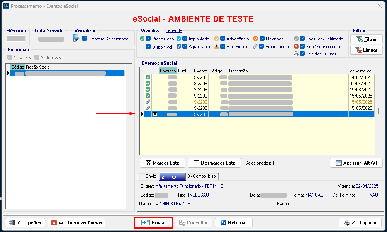The height and width of the screenshot is (232, 387).
Task: Click the events list vertical scrollbar
Action: [379, 111]
